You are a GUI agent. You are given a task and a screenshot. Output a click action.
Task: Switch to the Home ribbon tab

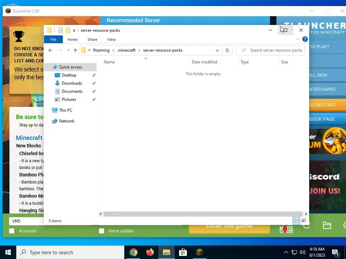[x=73, y=39]
